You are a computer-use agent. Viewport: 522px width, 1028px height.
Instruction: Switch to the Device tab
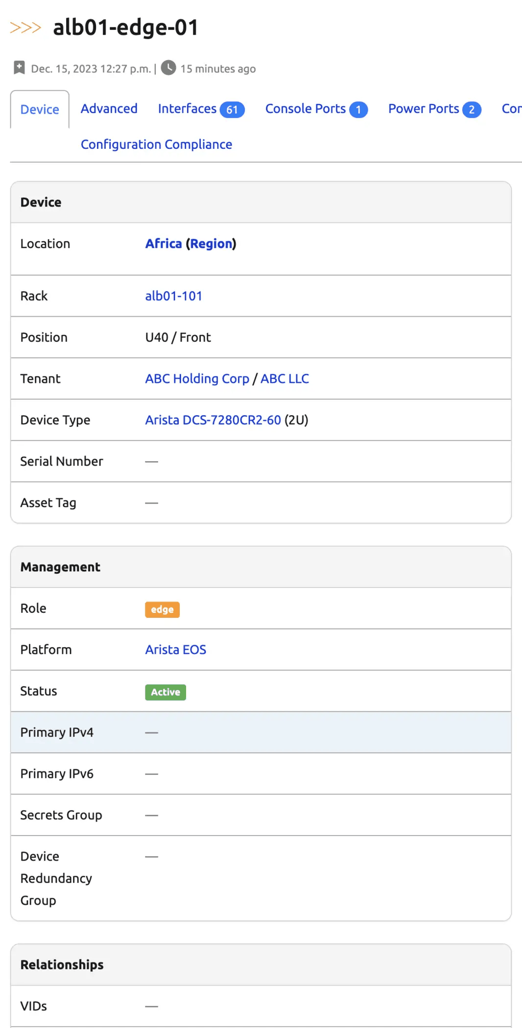pos(40,109)
